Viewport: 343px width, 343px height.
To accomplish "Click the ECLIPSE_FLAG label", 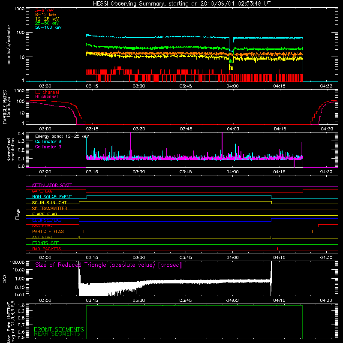I will [x=47, y=220].
